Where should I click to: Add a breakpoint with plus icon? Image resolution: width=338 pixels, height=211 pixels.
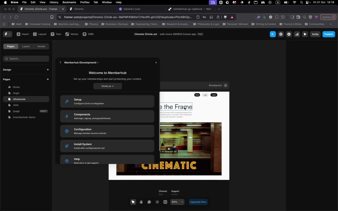click(x=225, y=85)
